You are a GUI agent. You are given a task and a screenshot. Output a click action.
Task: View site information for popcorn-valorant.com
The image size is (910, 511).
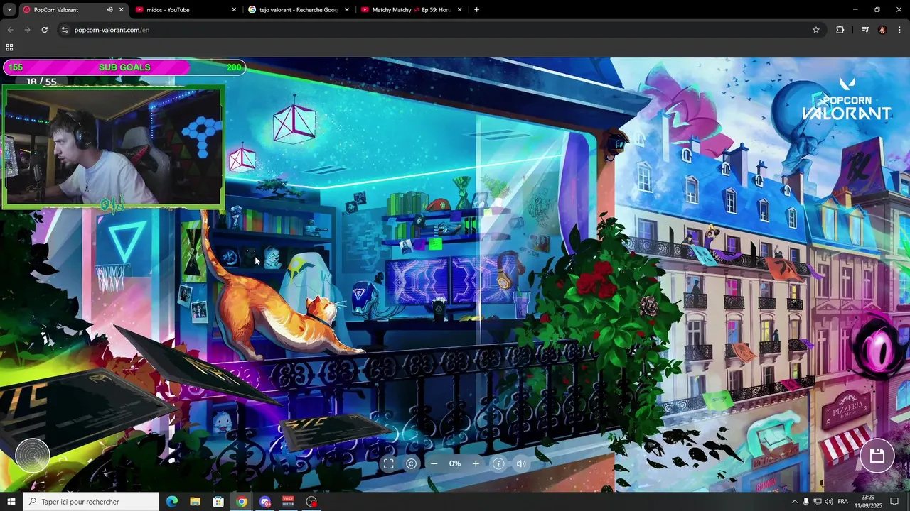[65, 30]
